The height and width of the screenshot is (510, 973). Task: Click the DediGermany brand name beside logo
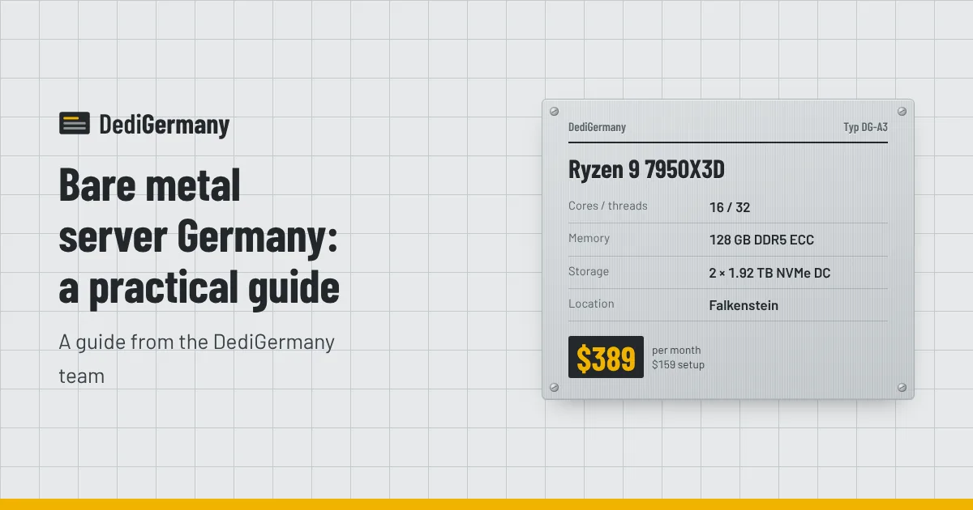[165, 125]
